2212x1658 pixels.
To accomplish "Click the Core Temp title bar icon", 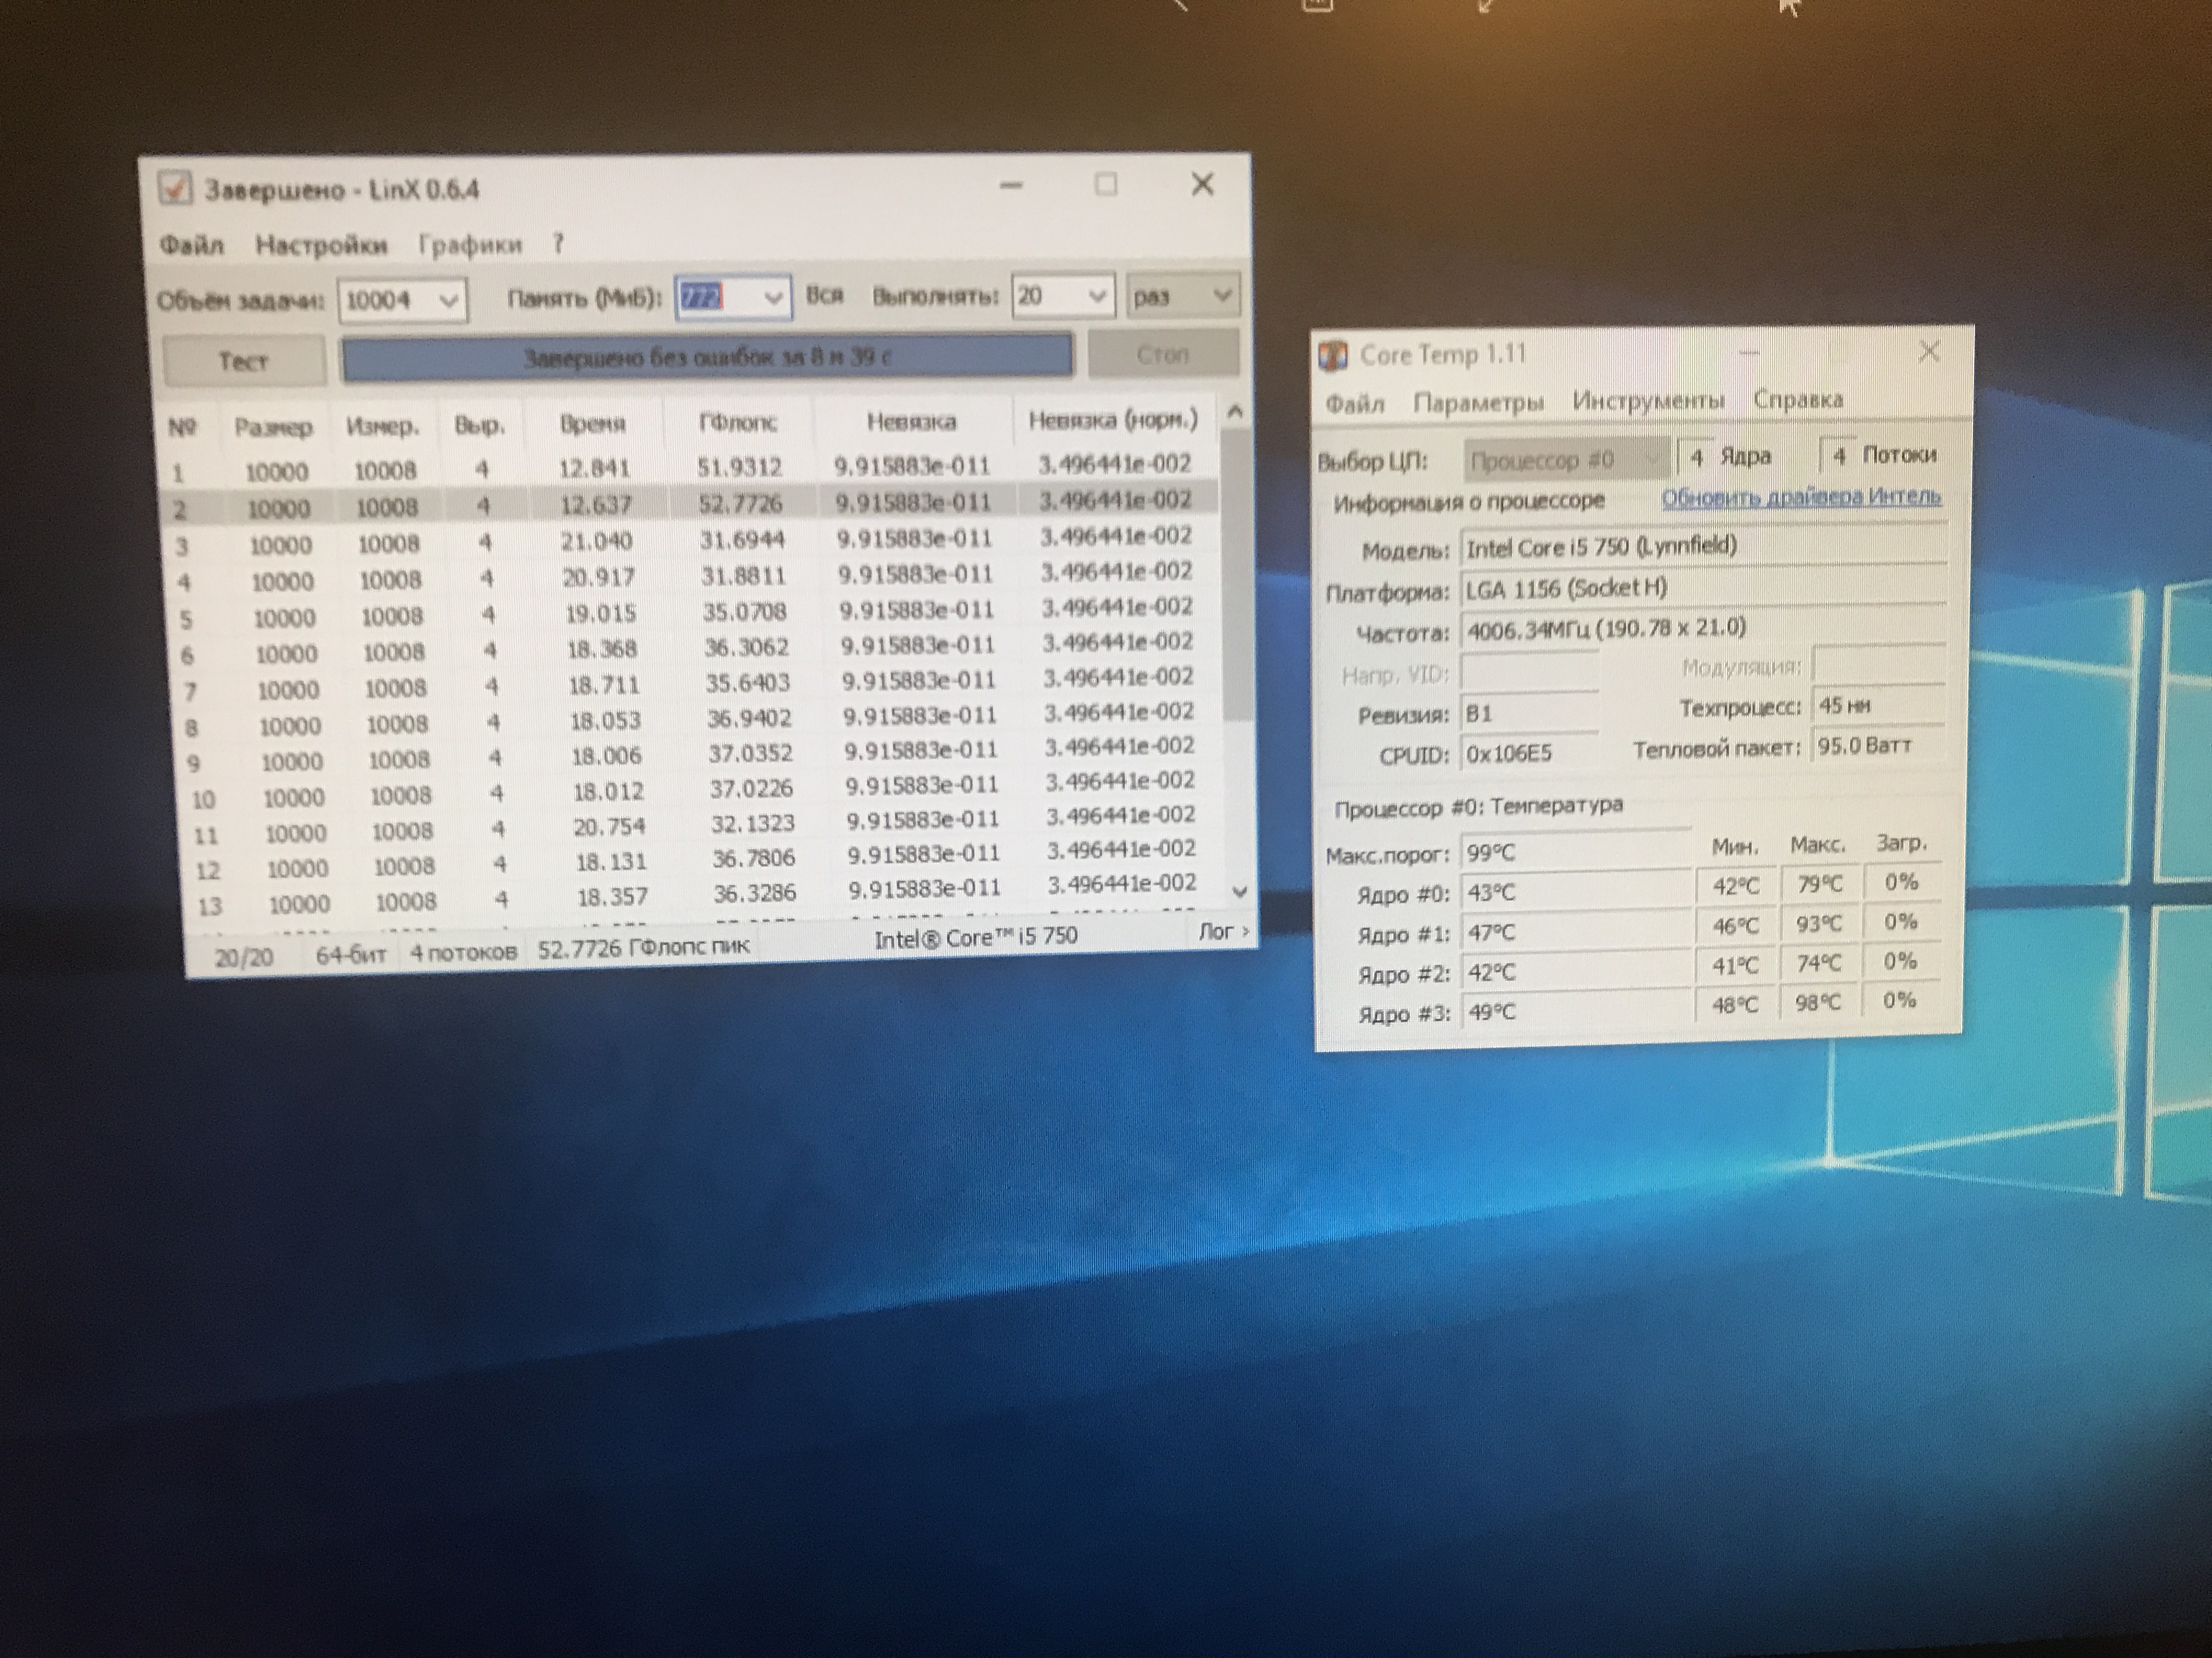I will click(x=1333, y=356).
